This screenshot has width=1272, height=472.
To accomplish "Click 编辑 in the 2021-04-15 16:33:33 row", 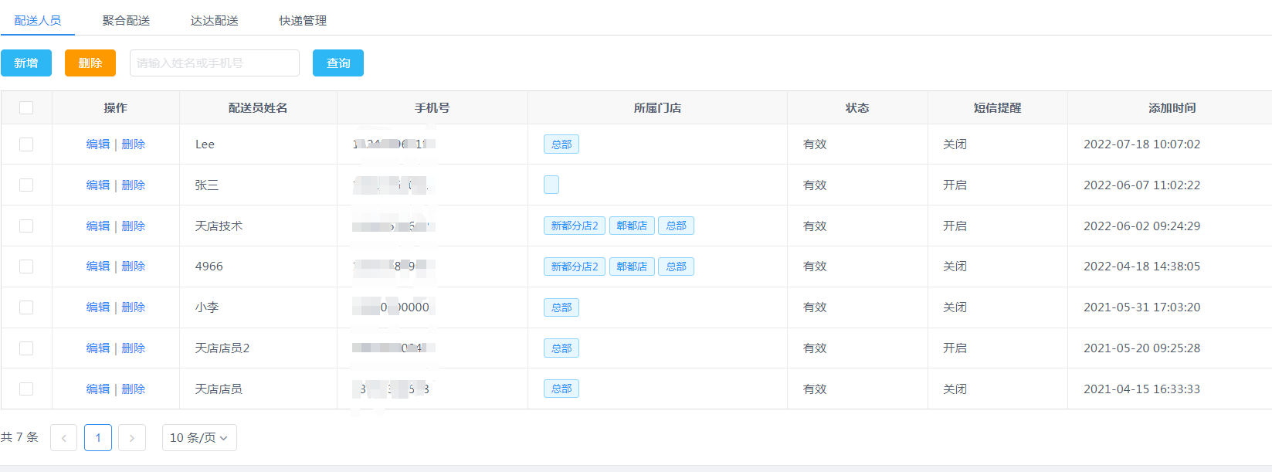I will (x=98, y=389).
